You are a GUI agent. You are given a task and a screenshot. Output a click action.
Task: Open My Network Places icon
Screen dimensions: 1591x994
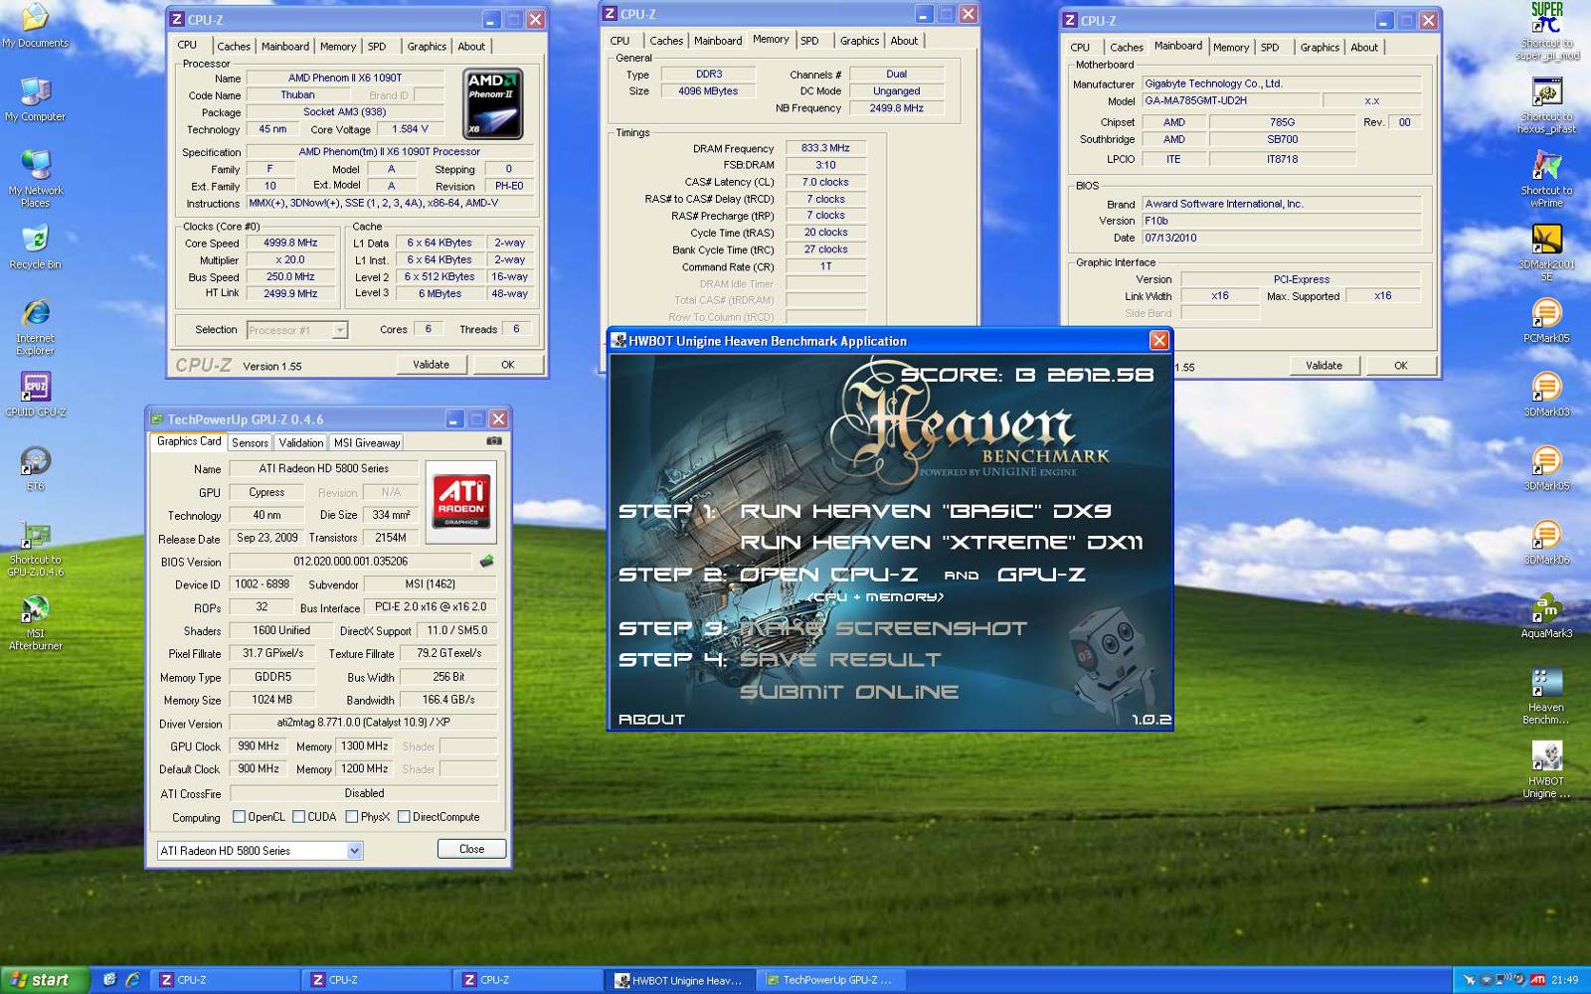pyautogui.click(x=35, y=179)
